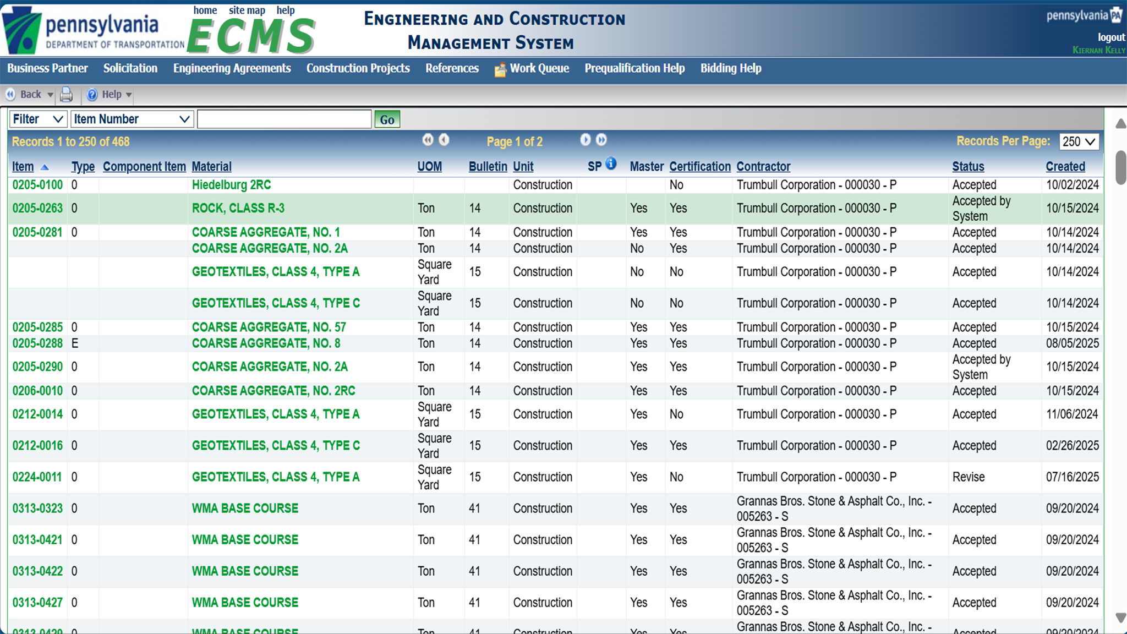Click the 08/05/2025 created date

[x=1073, y=343]
